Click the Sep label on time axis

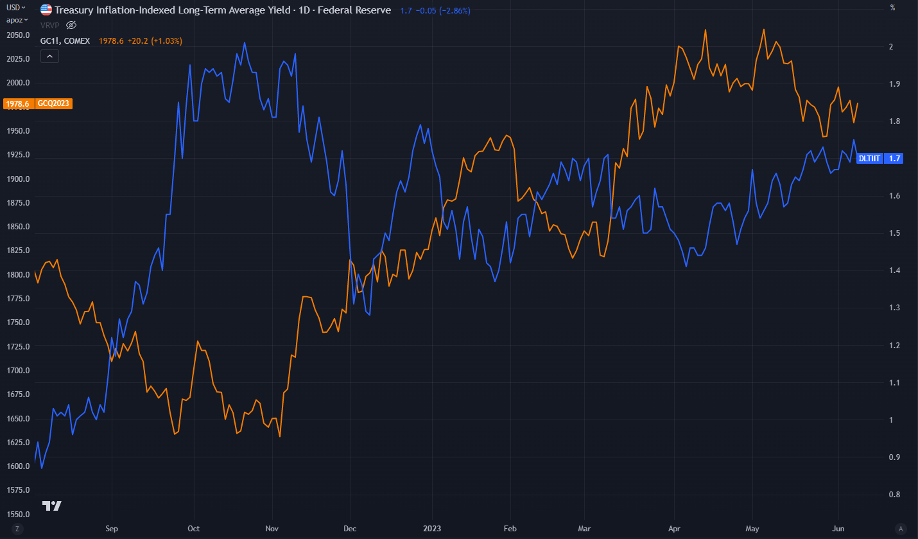pyautogui.click(x=112, y=529)
